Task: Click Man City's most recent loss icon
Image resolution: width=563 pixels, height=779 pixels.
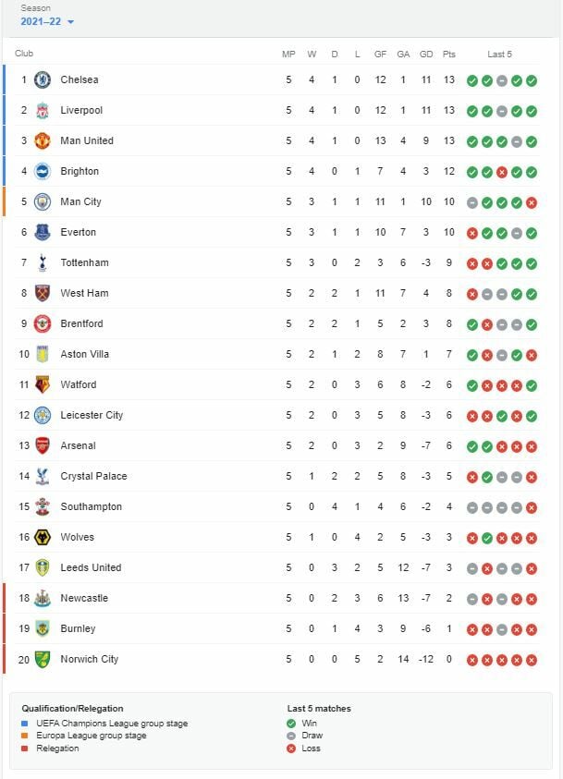Action: coord(532,202)
